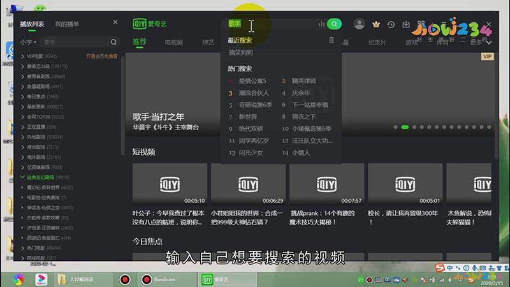
Task: Select the 电视剧 channel tab
Action: (173, 42)
